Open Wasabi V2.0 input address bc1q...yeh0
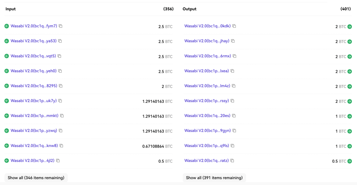 [x=34, y=70]
